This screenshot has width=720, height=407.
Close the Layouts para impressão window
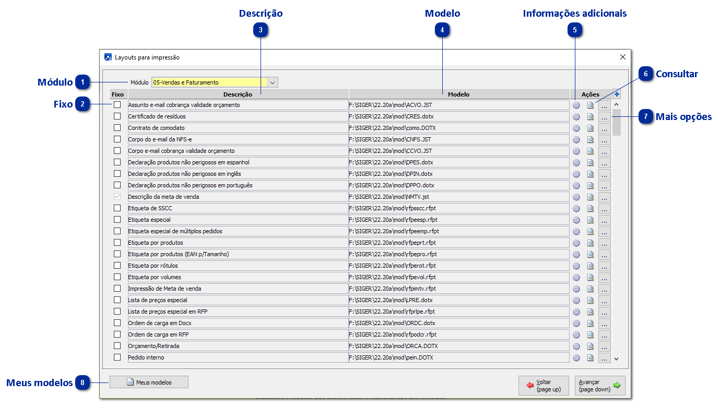(622, 57)
